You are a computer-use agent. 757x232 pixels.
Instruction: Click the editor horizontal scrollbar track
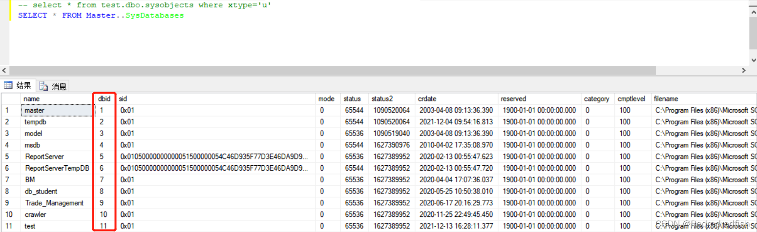pos(375,70)
